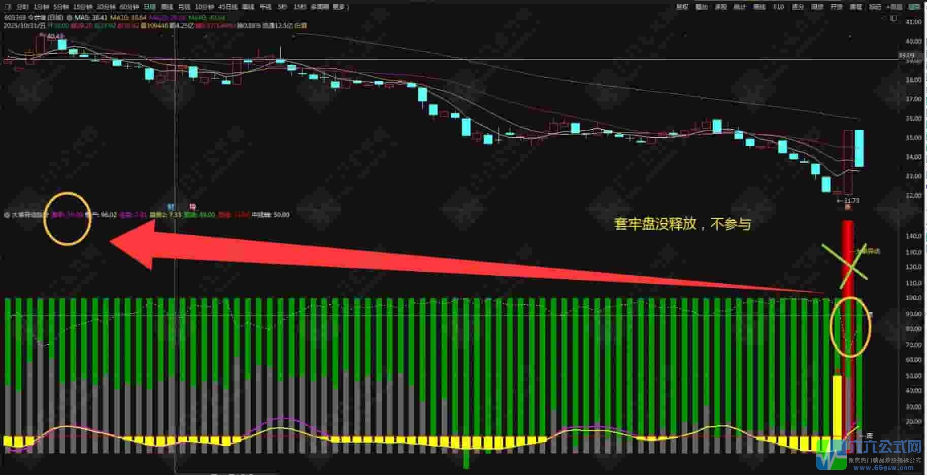Click gear icon of the lower indicator panel

coord(7,215)
